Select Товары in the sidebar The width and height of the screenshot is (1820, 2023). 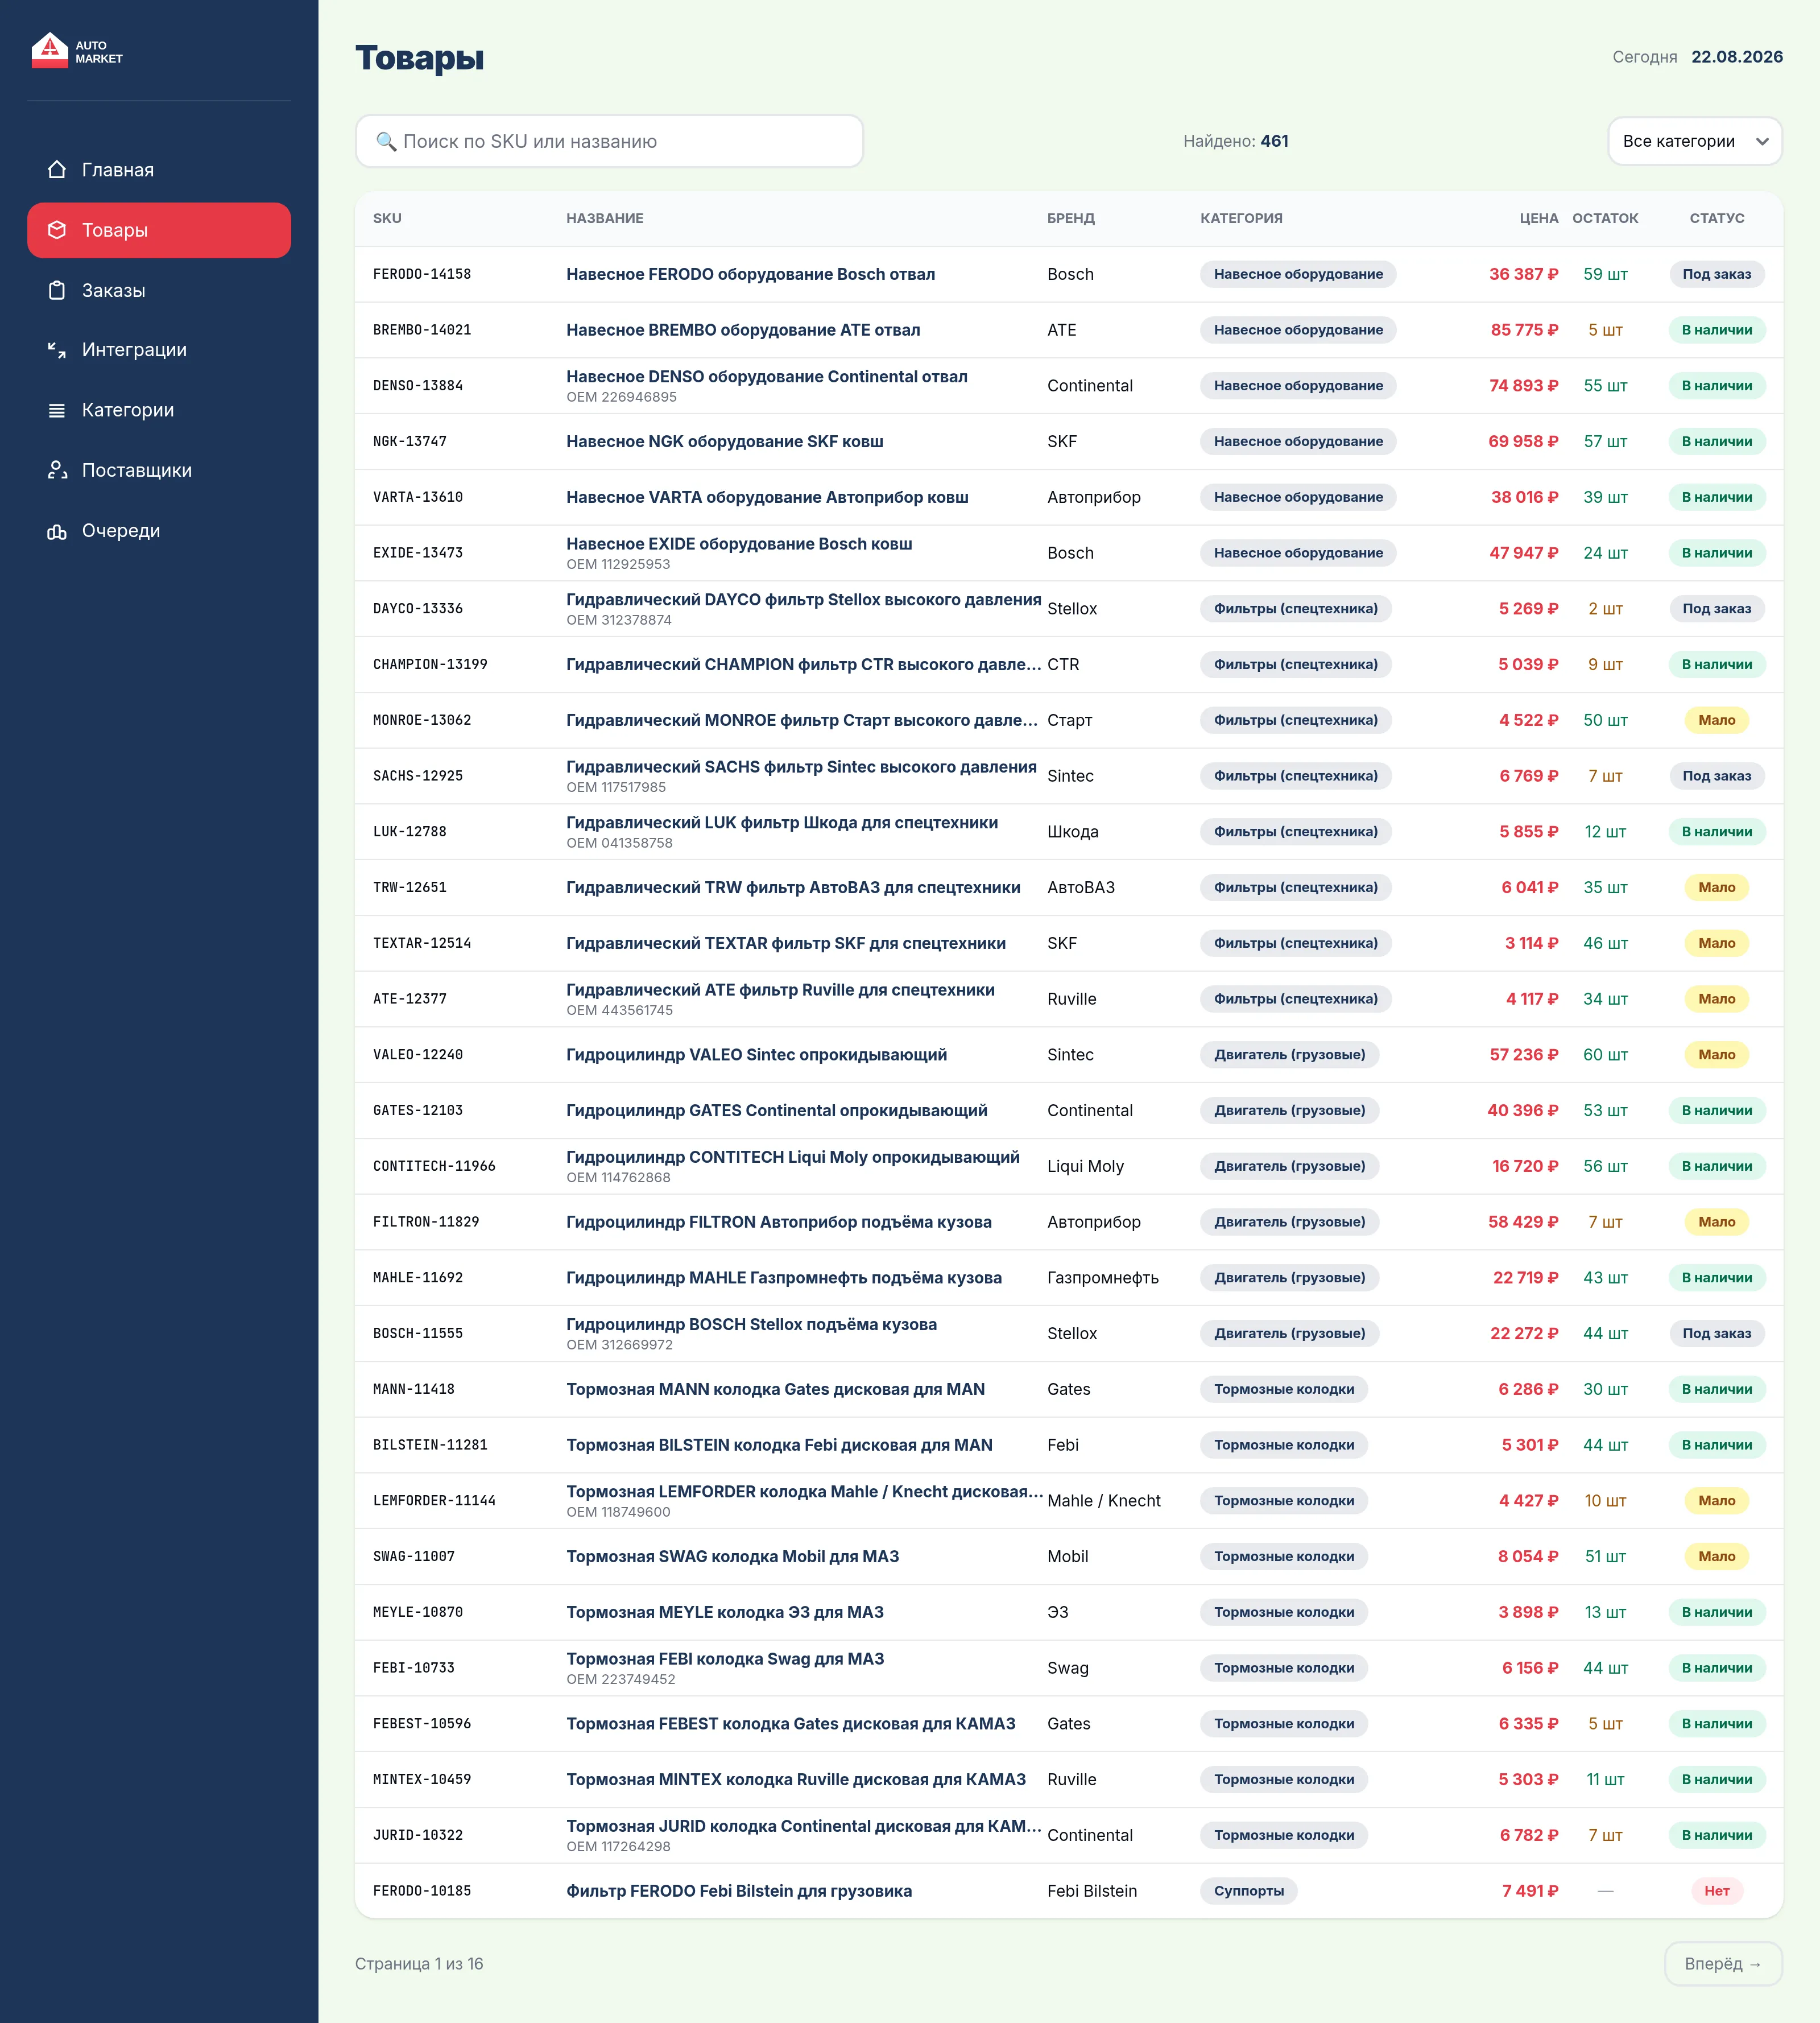coord(159,230)
